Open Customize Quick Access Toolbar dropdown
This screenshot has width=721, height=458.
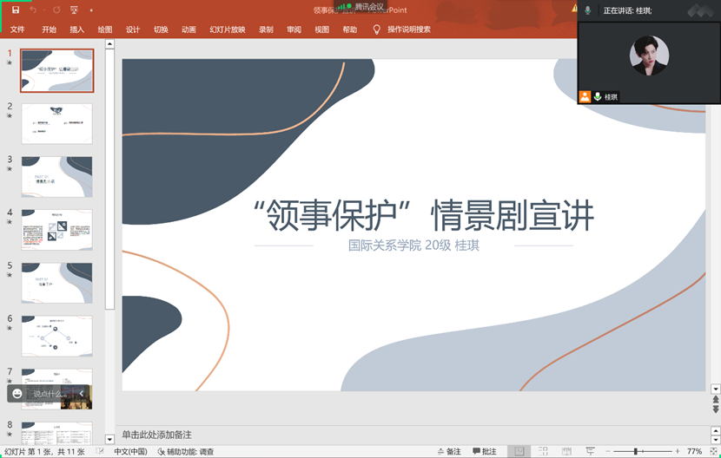coord(92,10)
